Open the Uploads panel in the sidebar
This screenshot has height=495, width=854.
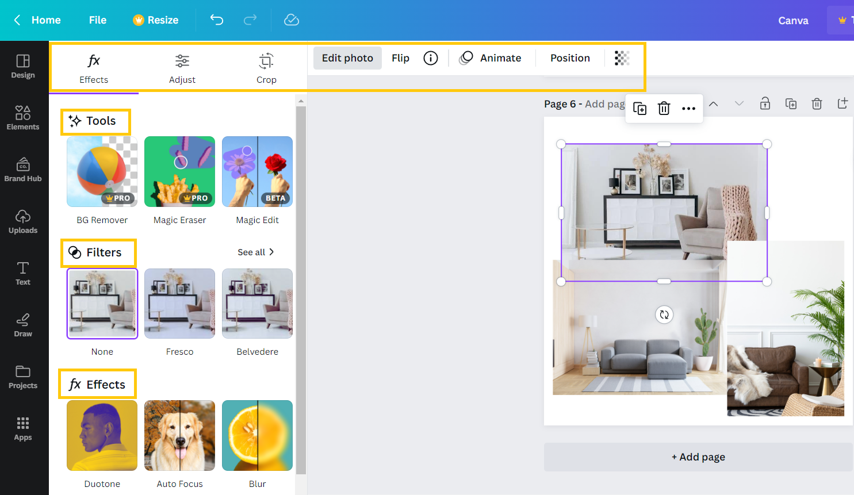[x=23, y=221]
